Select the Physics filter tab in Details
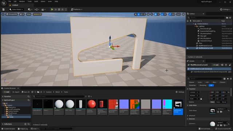 222,82
